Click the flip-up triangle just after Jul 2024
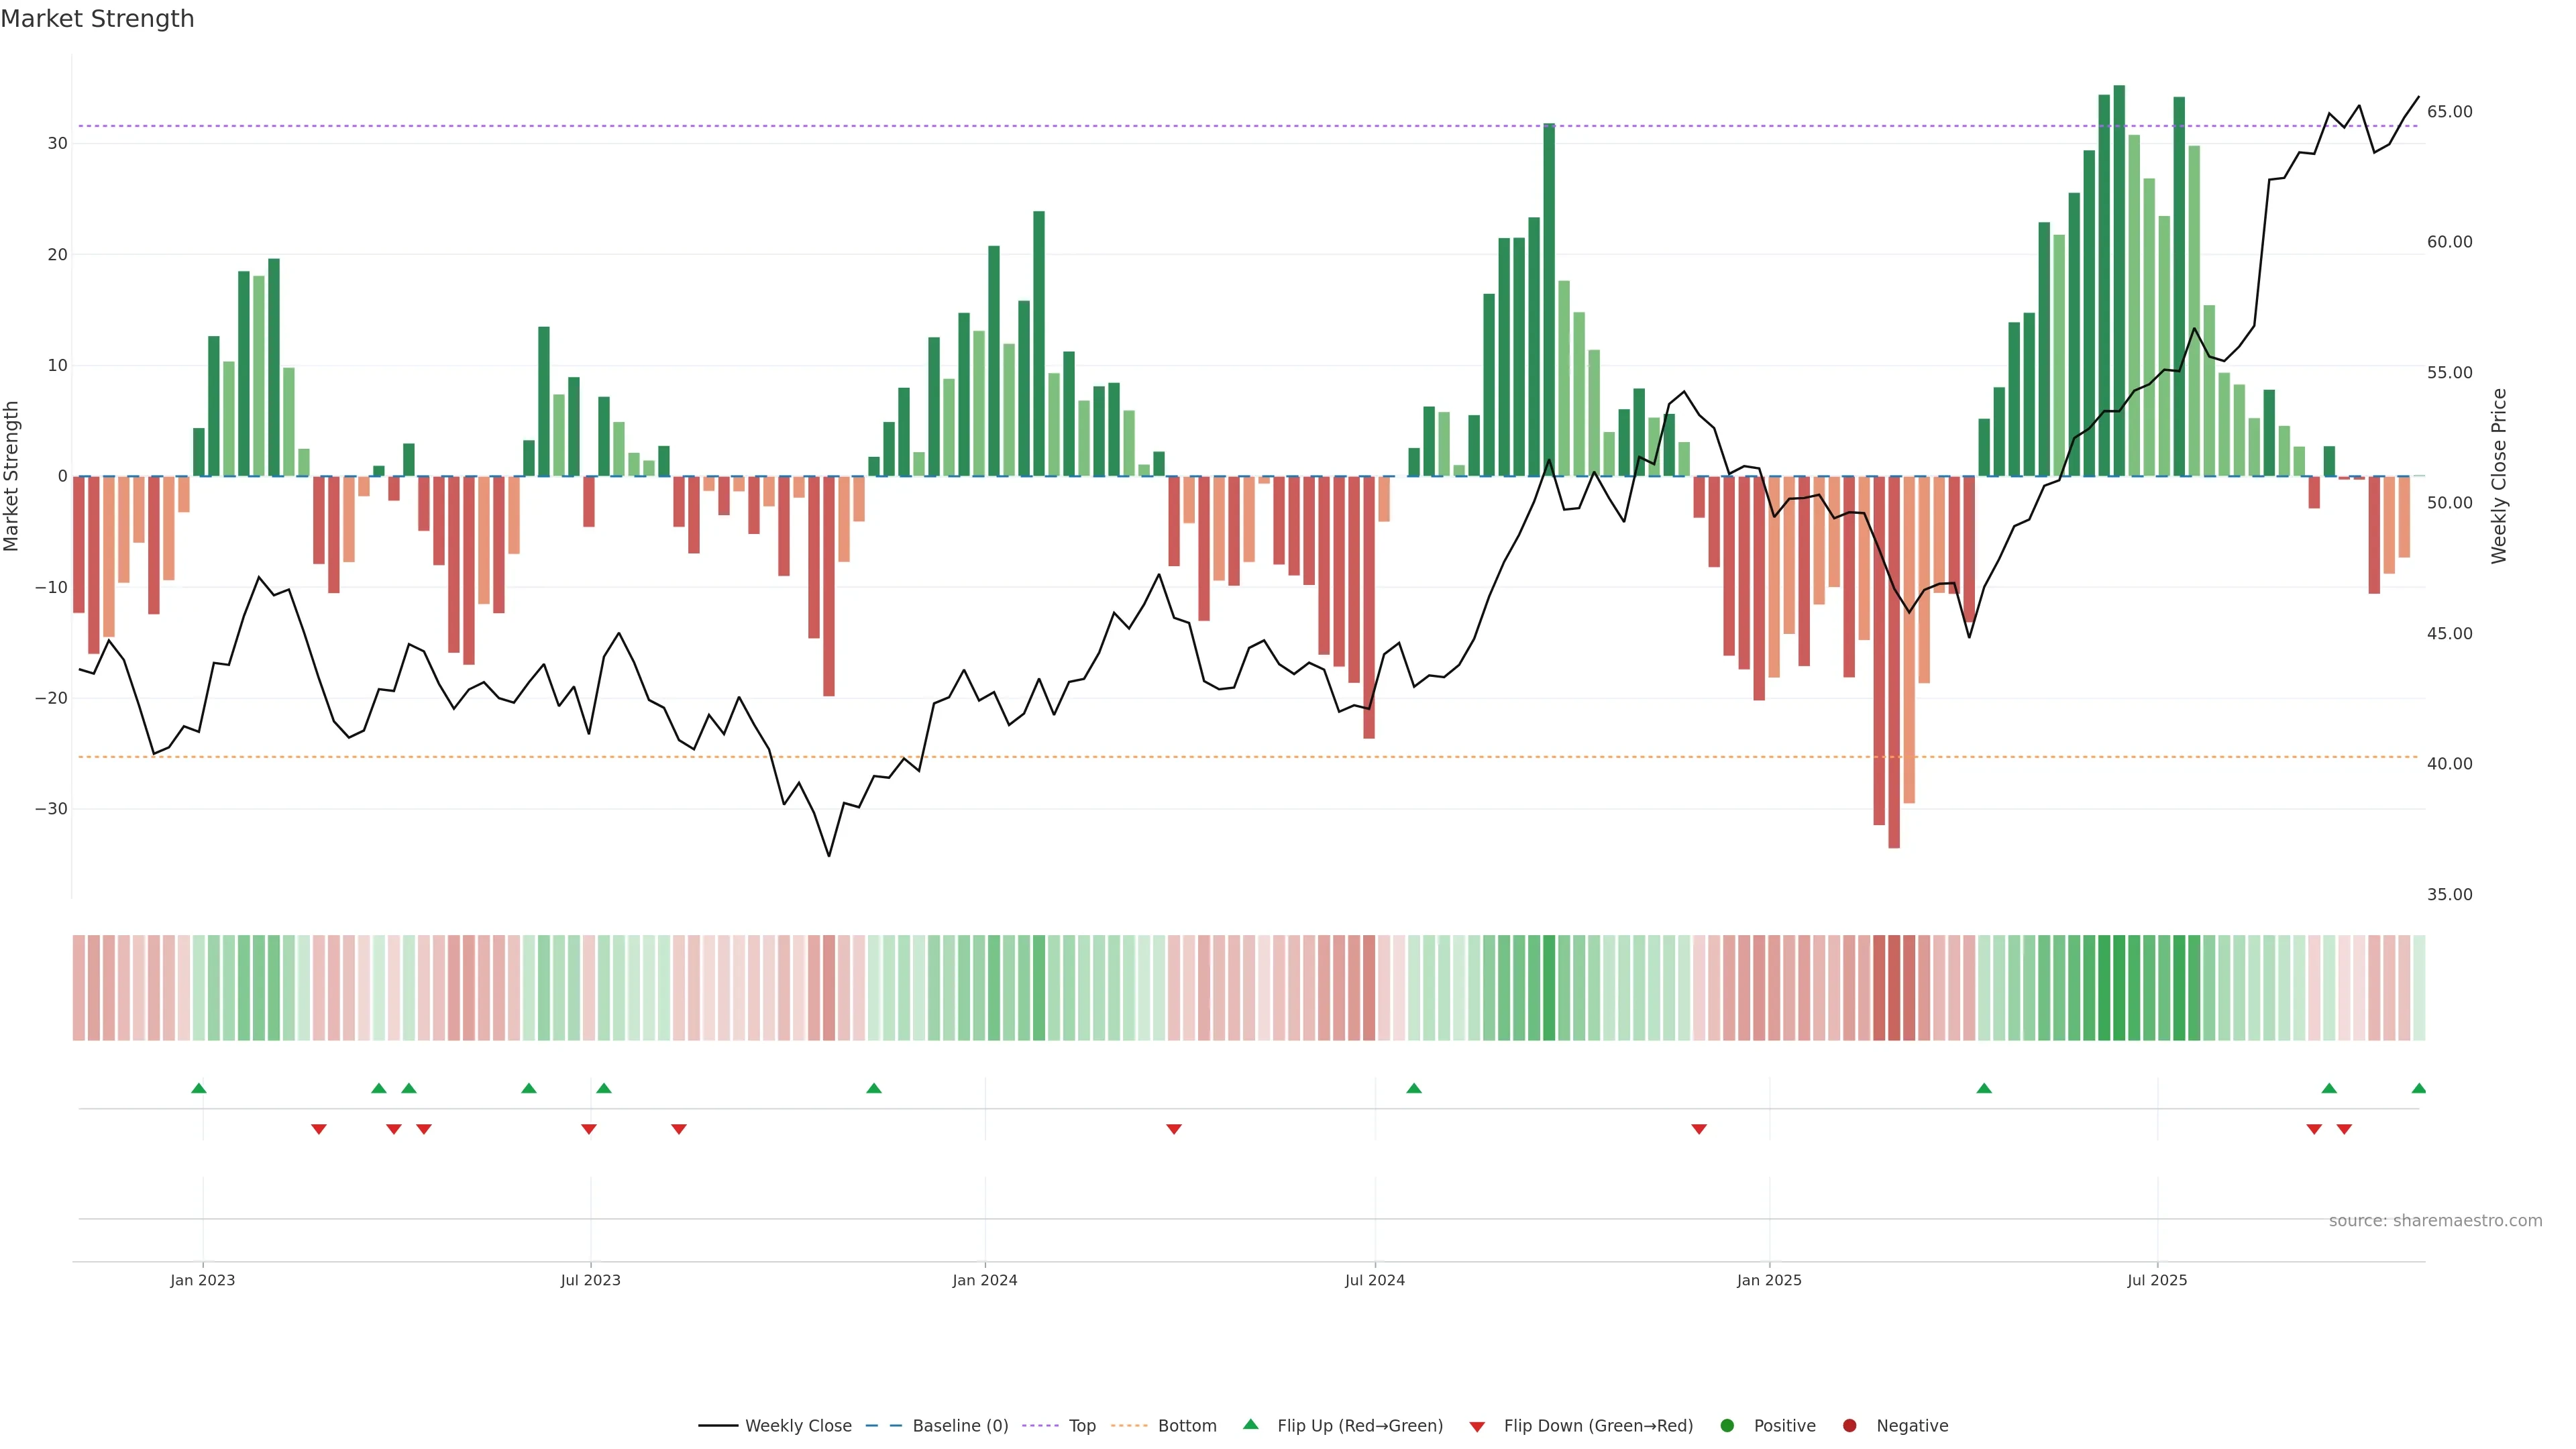The height and width of the screenshot is (1449, 2576). coord(1413,1088)
